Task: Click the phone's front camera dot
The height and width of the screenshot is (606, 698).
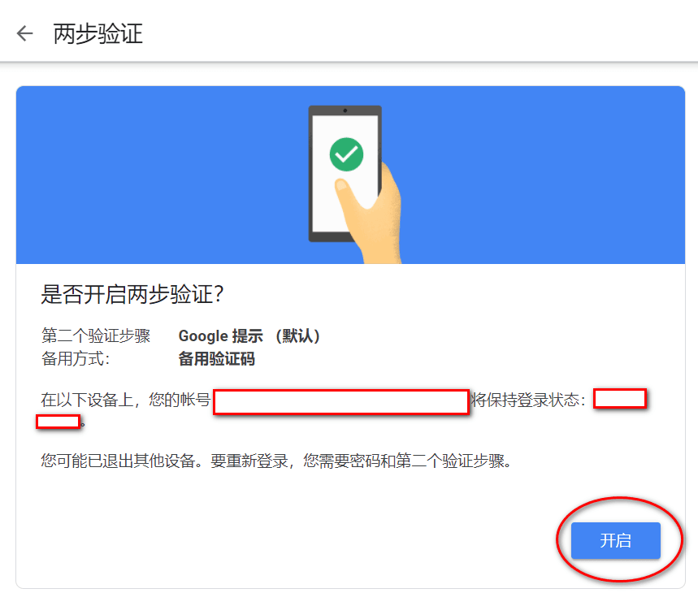Action: (345, 110)
